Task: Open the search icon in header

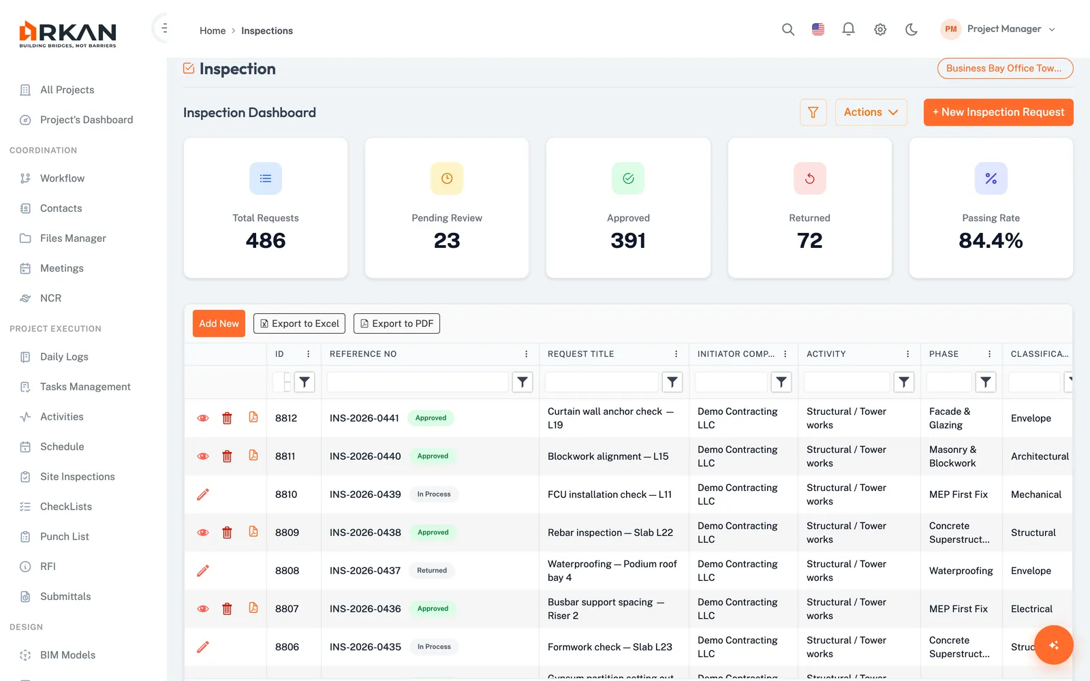Action: coord(788,29)
